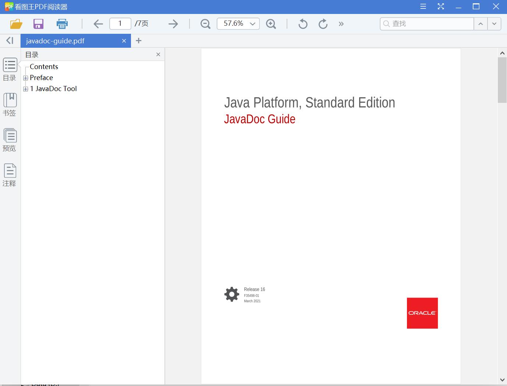Open the zoom level dropdown
Image resolution: width=507 pixels, height=386 pixels.
(x=252, y=24)
